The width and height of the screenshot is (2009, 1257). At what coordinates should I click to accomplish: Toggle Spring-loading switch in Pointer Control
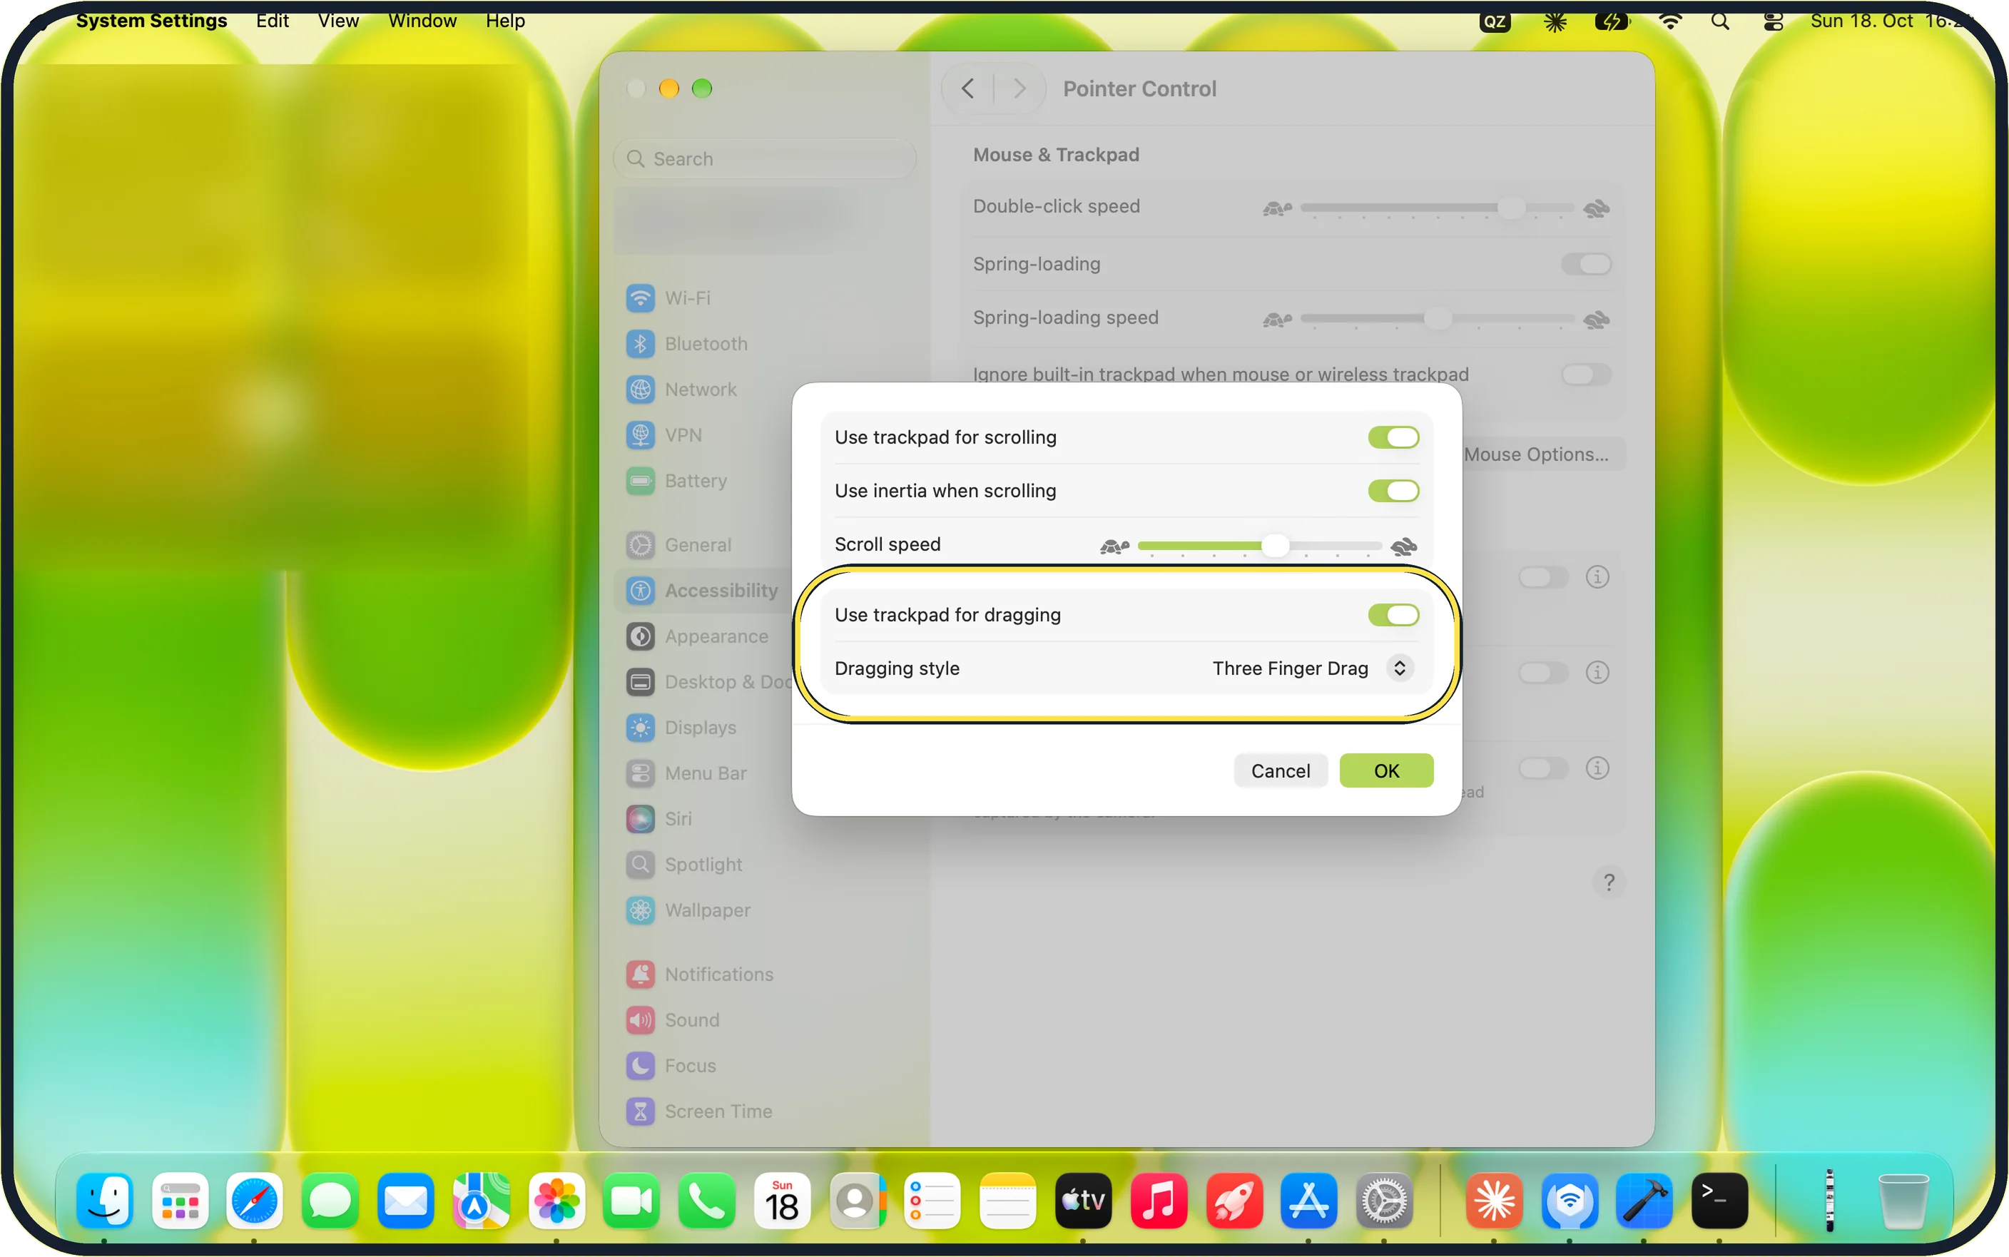[x=1586, y=265]
